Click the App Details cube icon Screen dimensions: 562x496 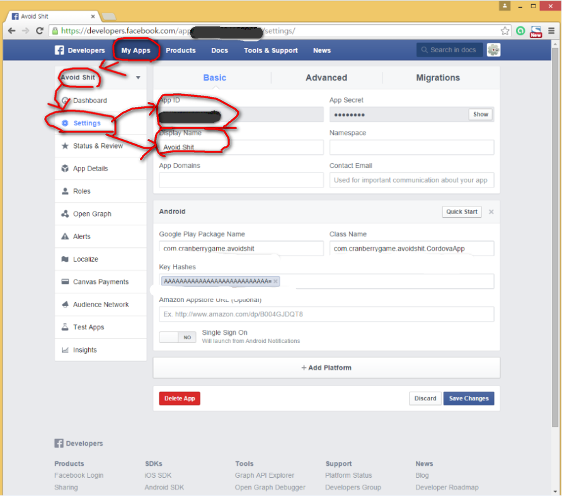65,168
